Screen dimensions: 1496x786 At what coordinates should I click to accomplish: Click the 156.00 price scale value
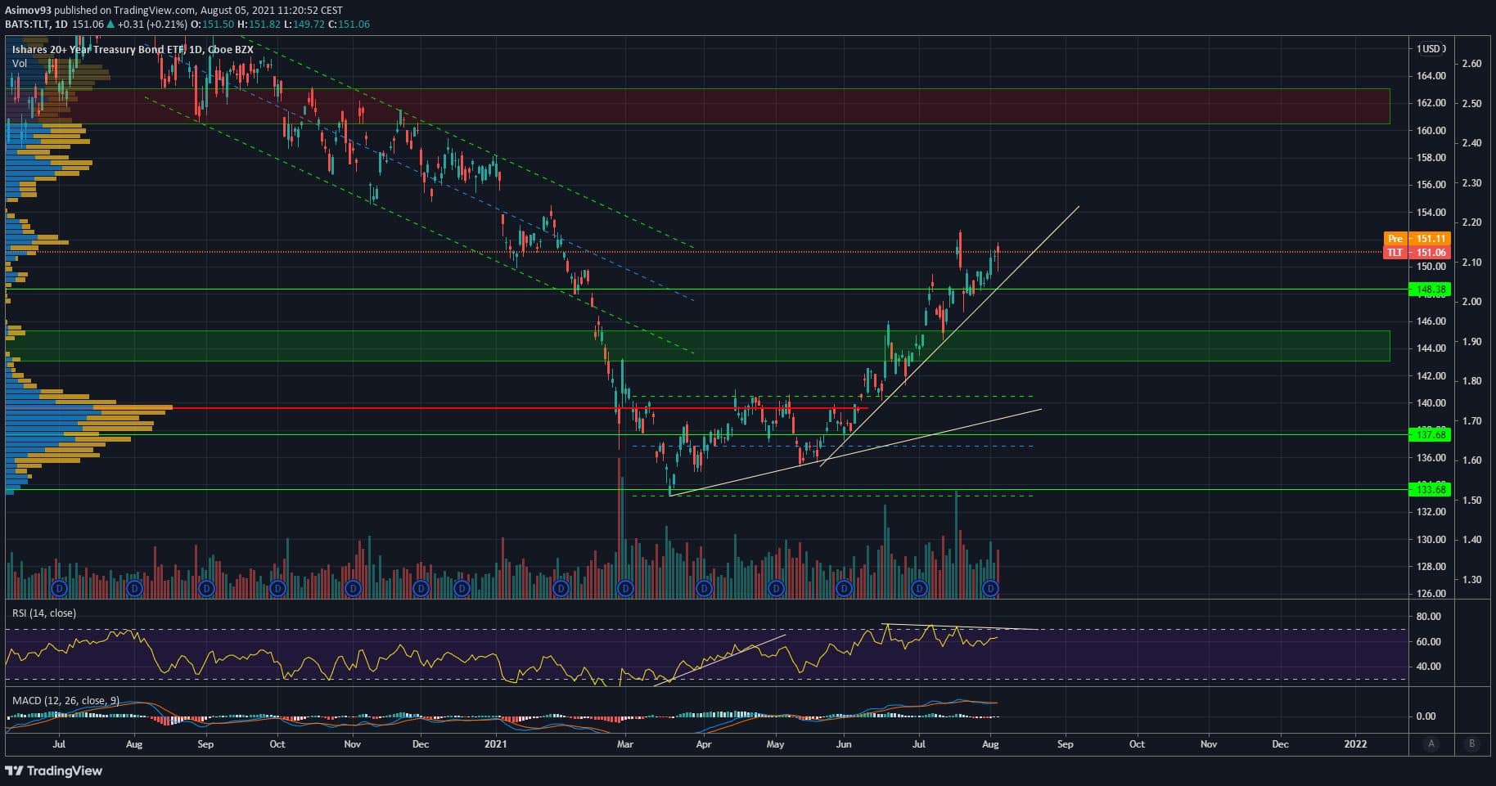tap(1431, 185)
